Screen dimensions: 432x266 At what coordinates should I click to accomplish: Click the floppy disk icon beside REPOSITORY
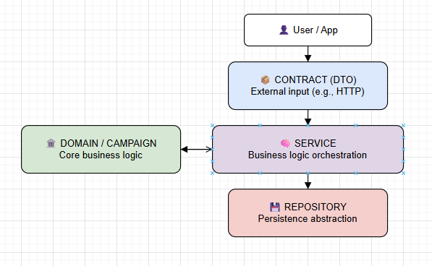pyautogui.click(x=275, y=207)
